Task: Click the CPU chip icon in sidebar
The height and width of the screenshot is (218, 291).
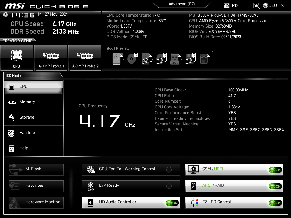Action: (11, 87)
